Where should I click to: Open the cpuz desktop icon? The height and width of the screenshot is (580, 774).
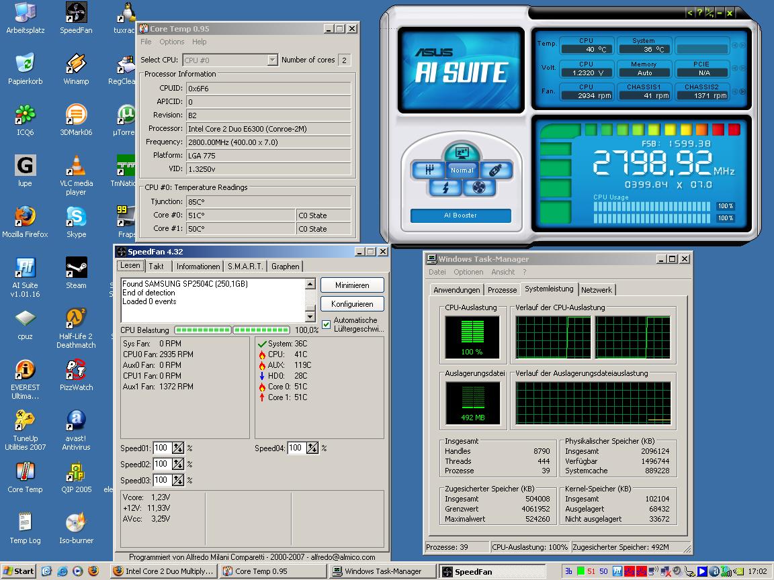click(25, 324)
